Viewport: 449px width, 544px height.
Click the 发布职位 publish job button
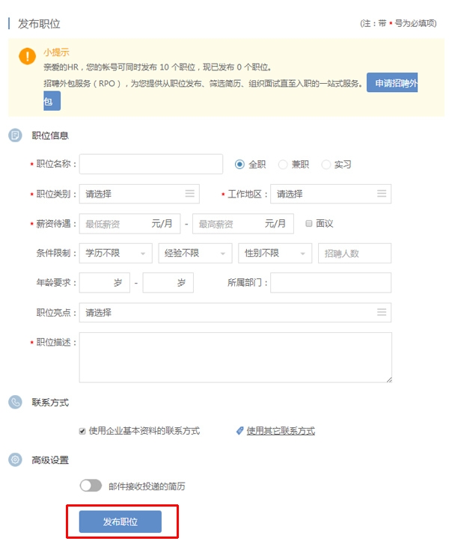pyautogui.click(x=120, y=522)
